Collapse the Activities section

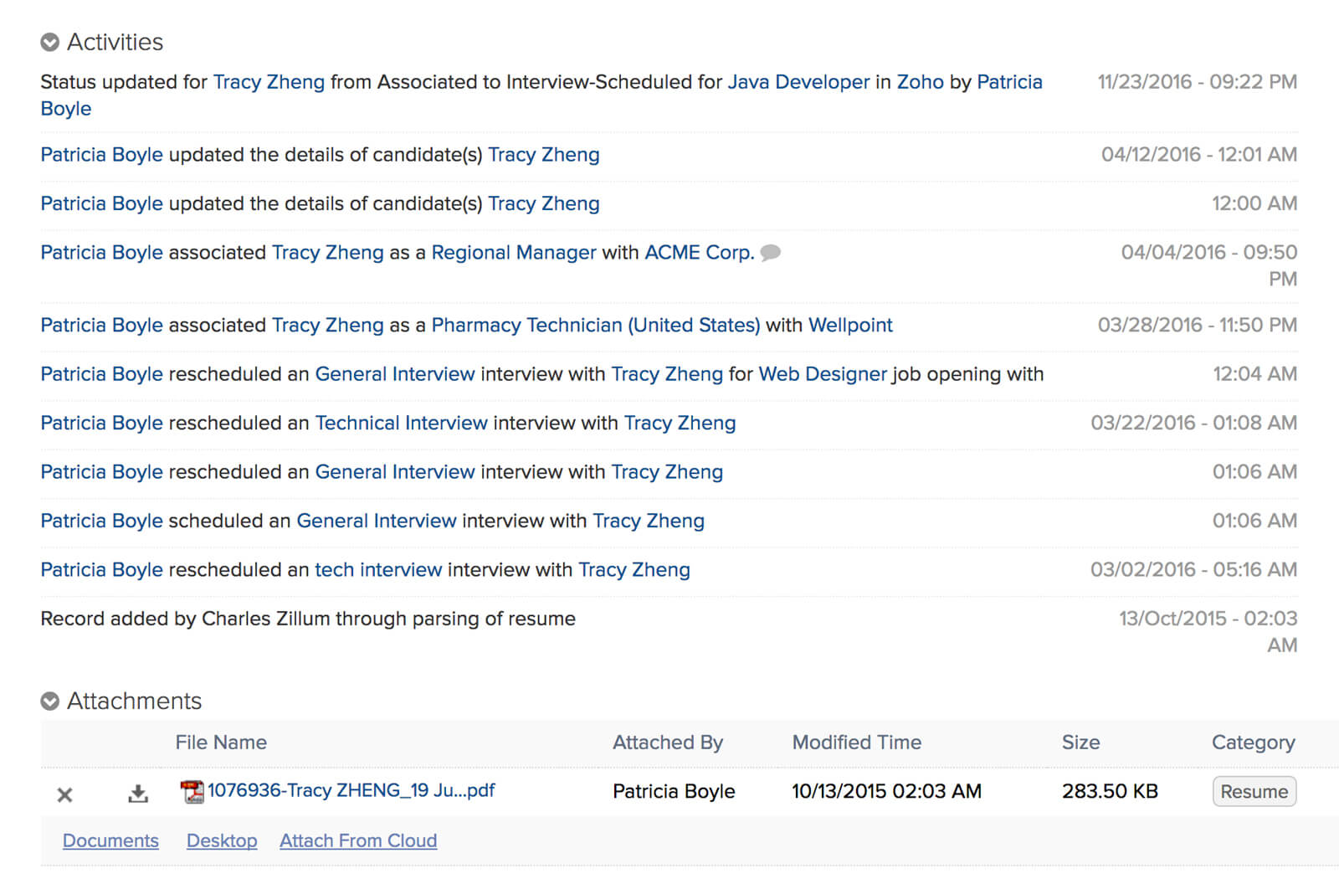click(x=50, y=42)
